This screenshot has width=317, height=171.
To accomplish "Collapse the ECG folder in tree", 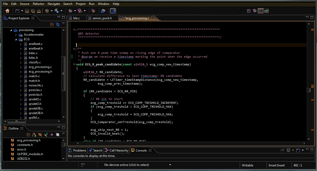I will coord(16,39).
